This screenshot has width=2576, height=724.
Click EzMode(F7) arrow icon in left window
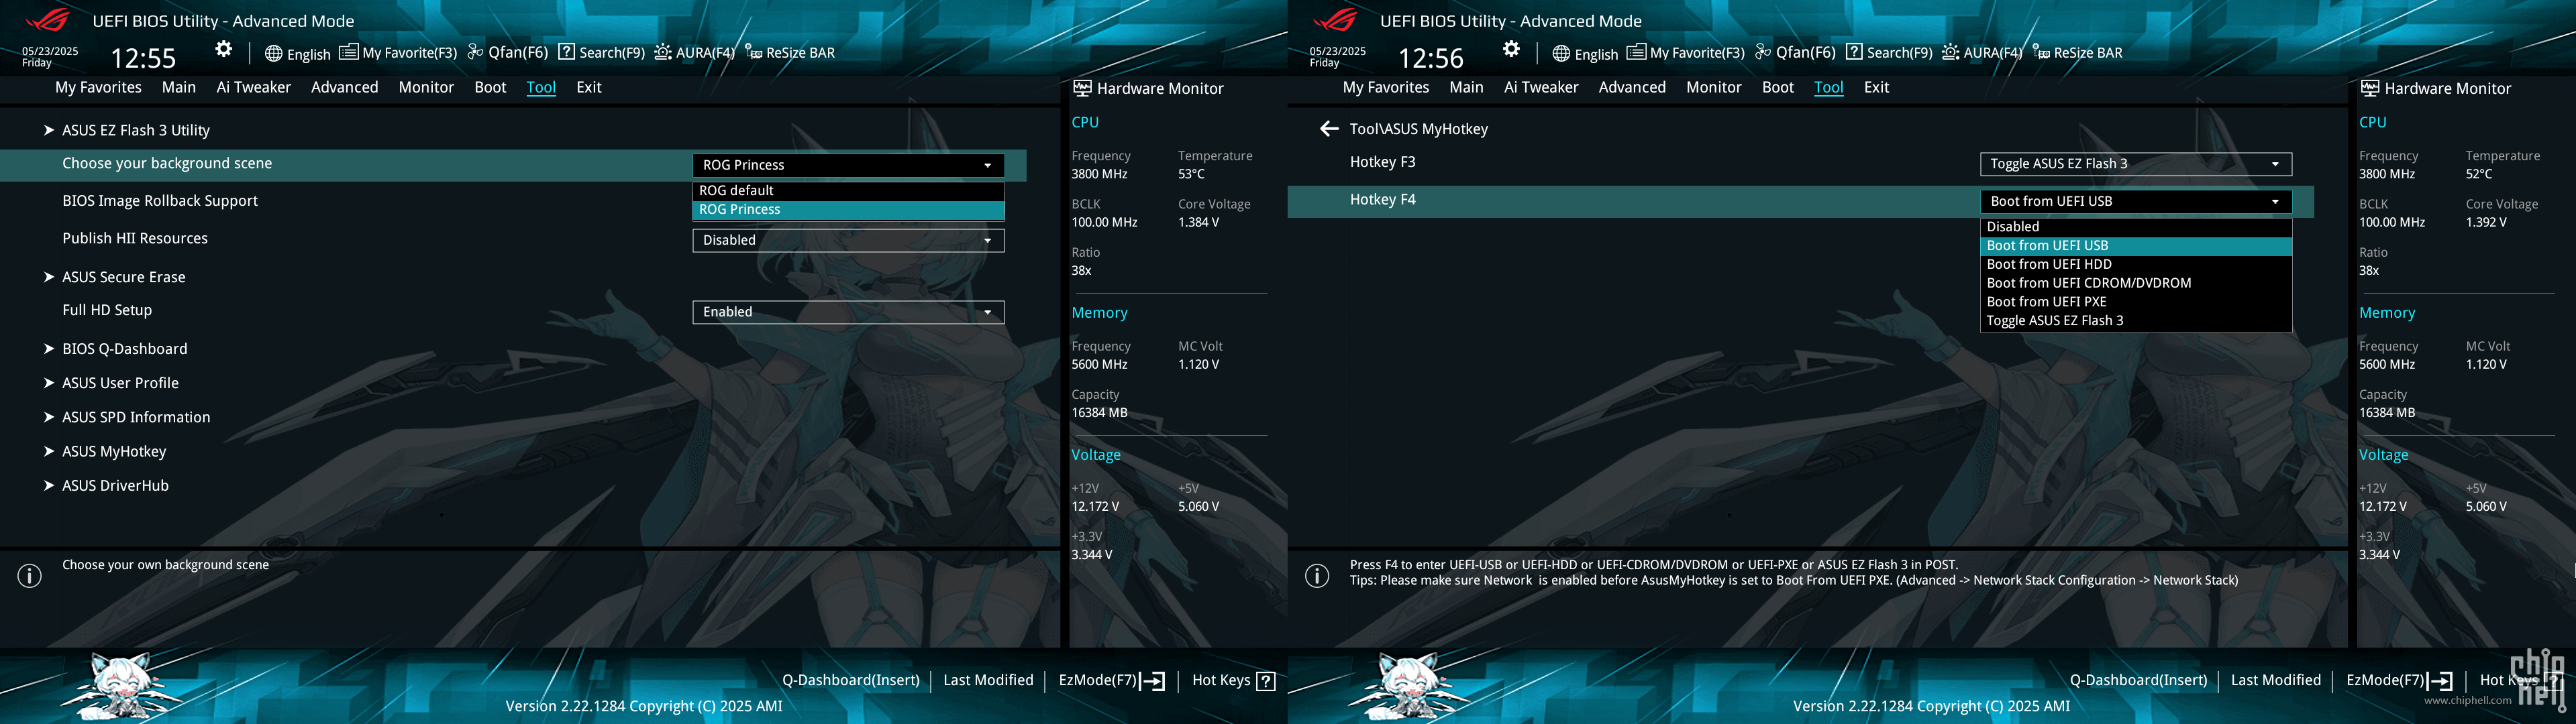pos(1153,681)
